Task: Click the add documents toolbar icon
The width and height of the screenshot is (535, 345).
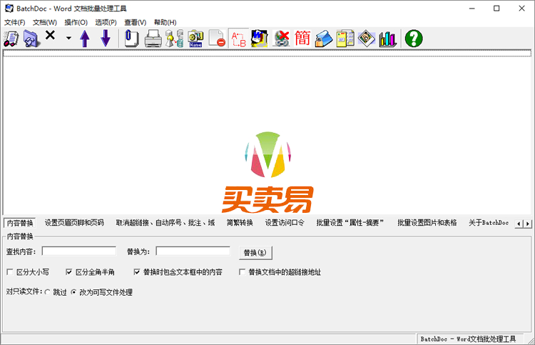Action: click(11, 39)
